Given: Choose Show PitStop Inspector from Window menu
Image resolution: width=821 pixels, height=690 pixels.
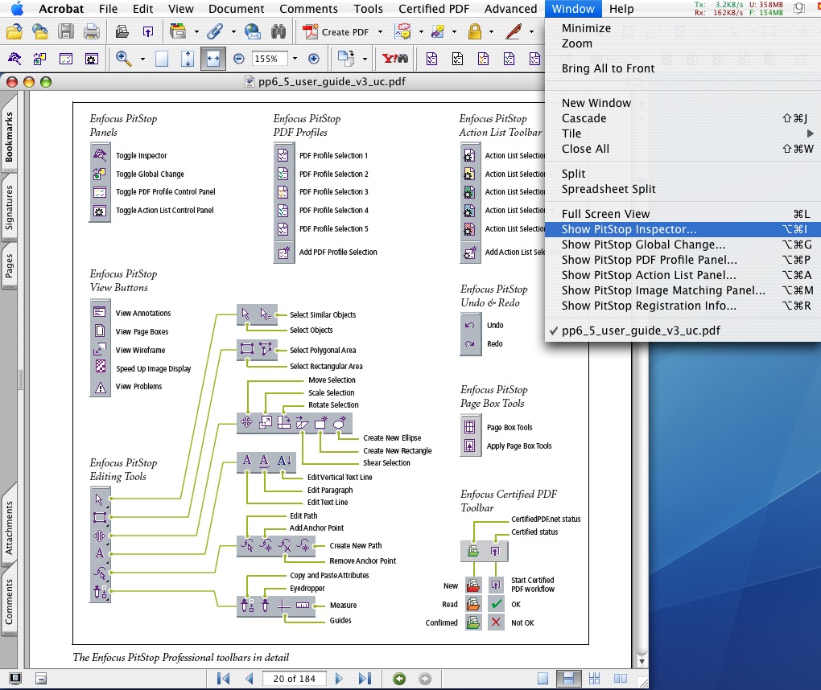Looking at the screenshot, I should [x=683, y=229].
